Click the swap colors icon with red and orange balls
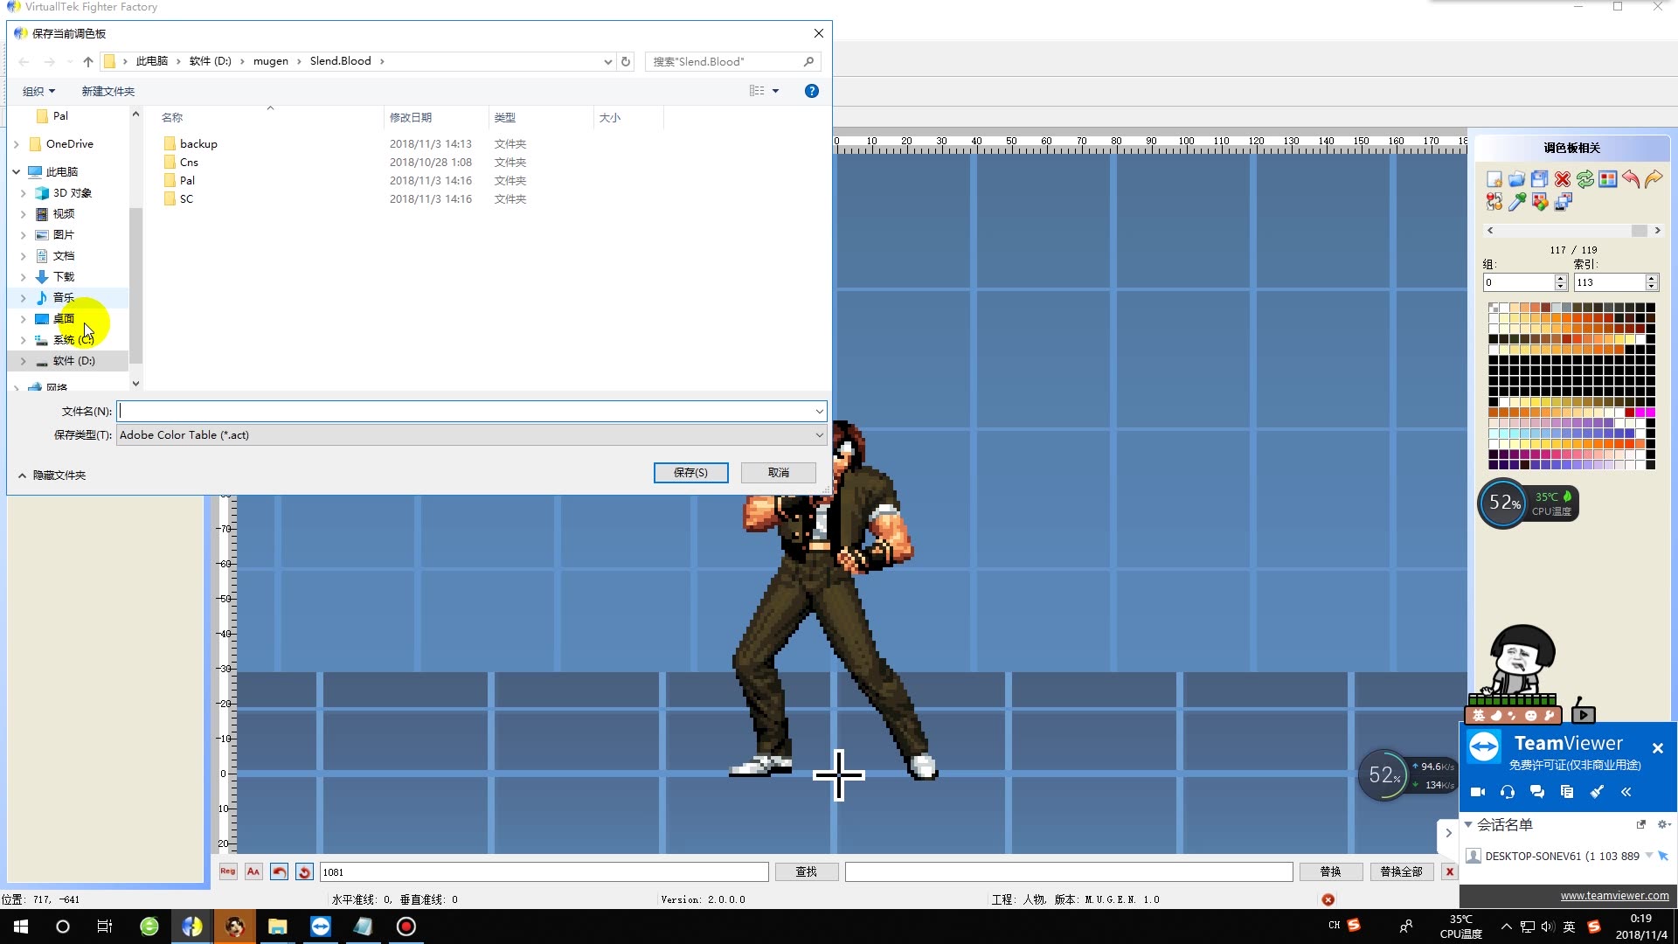Screen dimensions: 1678x944 click(1494, 202)
